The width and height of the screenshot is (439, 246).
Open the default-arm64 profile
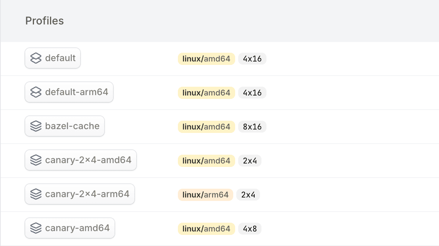(76, 92)
